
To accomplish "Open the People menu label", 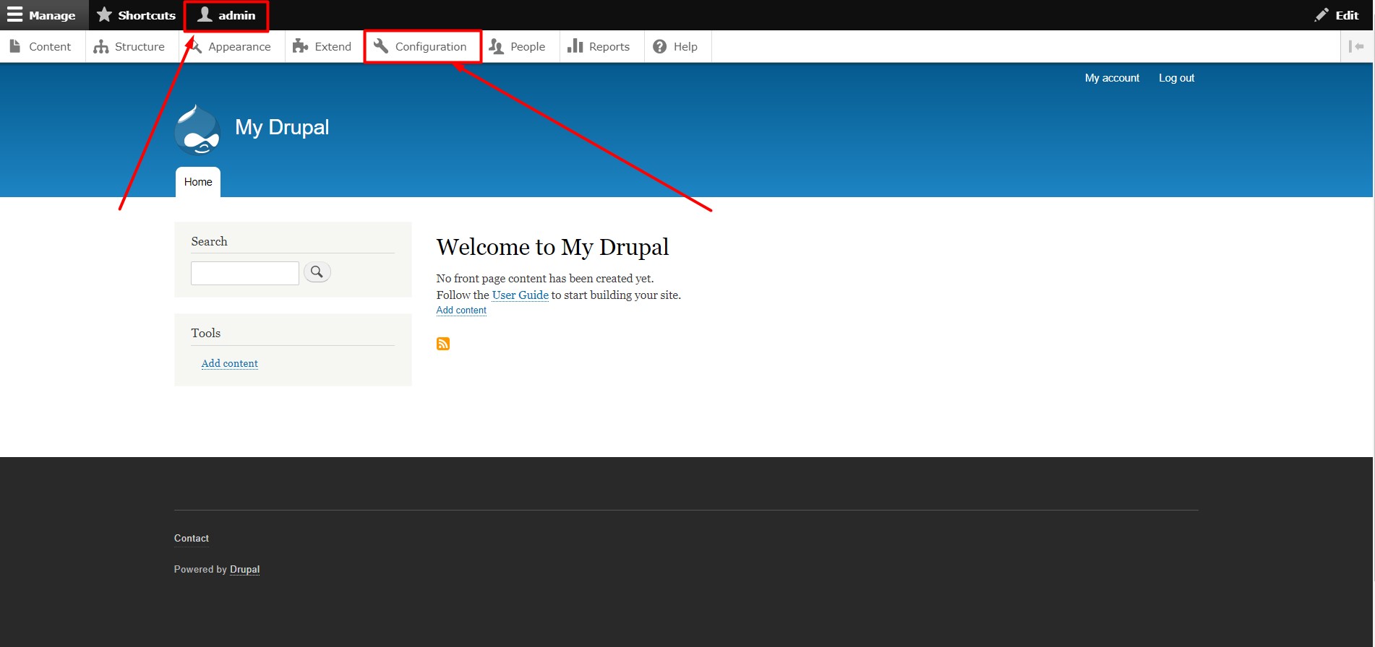I will (528, 46).
